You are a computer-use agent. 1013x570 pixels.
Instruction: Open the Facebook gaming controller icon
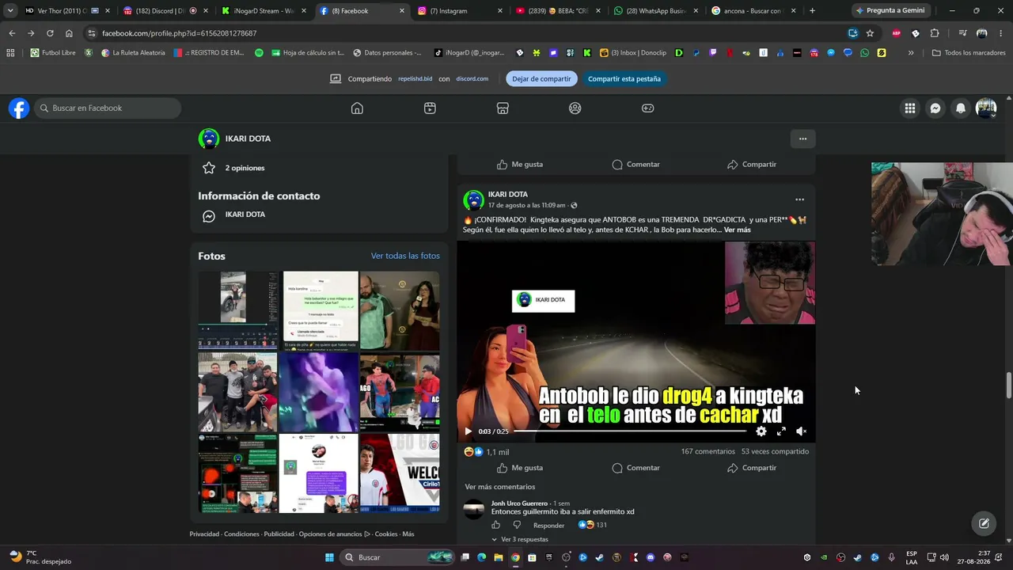[647, 108]
